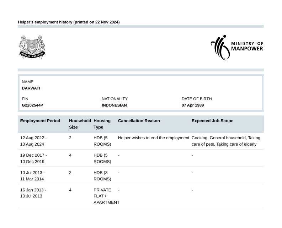Click the HDB (3 ROOMS) housing type cell

(102, 176)
